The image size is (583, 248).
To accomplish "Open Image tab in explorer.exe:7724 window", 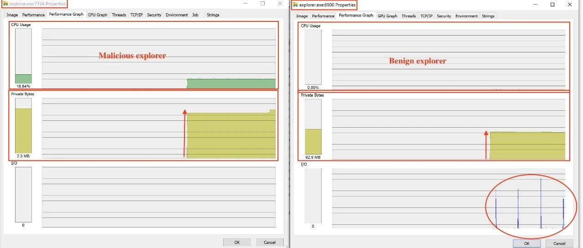I will pyautogui.click(x=12, y=15).
